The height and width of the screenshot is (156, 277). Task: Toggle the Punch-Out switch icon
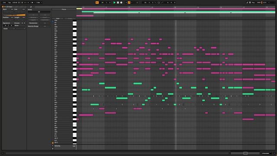[x=162, y=3]
